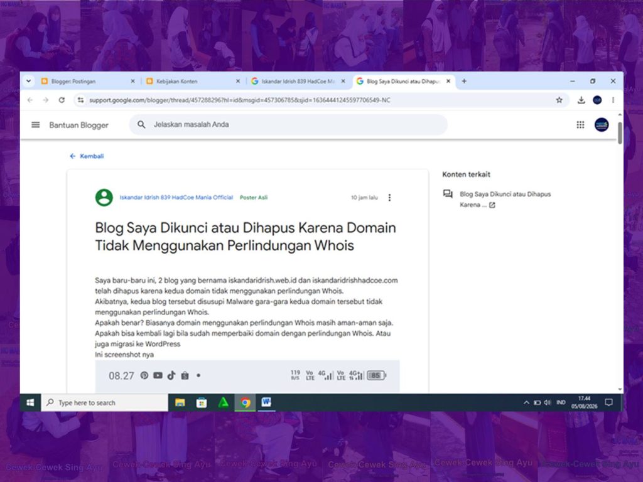Click the Konten terkait heading
The width and height of the screenshot is (643, 482).
coord(467,174)
